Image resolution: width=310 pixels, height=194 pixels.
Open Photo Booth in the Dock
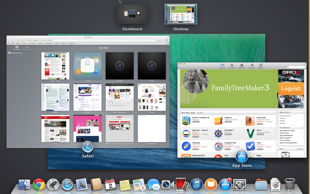(182, 184)
